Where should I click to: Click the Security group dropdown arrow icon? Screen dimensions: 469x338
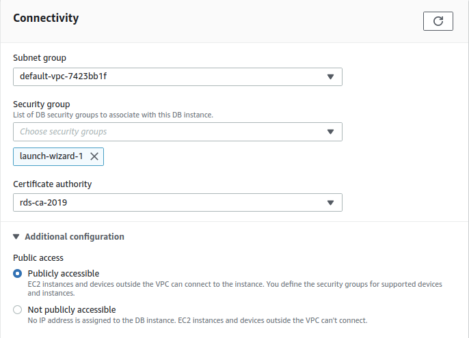click(x=330, y=132)
